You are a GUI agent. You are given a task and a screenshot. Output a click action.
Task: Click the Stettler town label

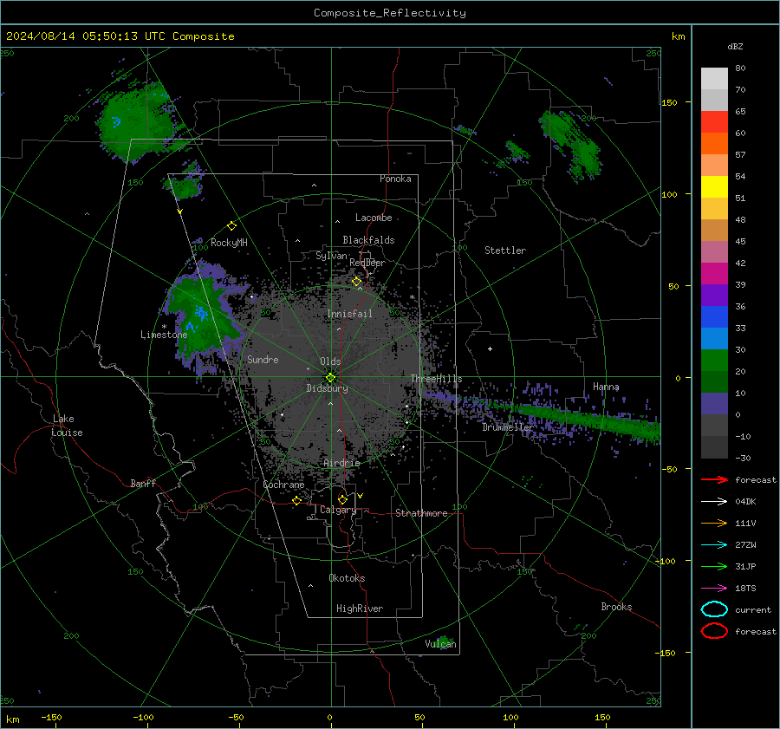505,251
